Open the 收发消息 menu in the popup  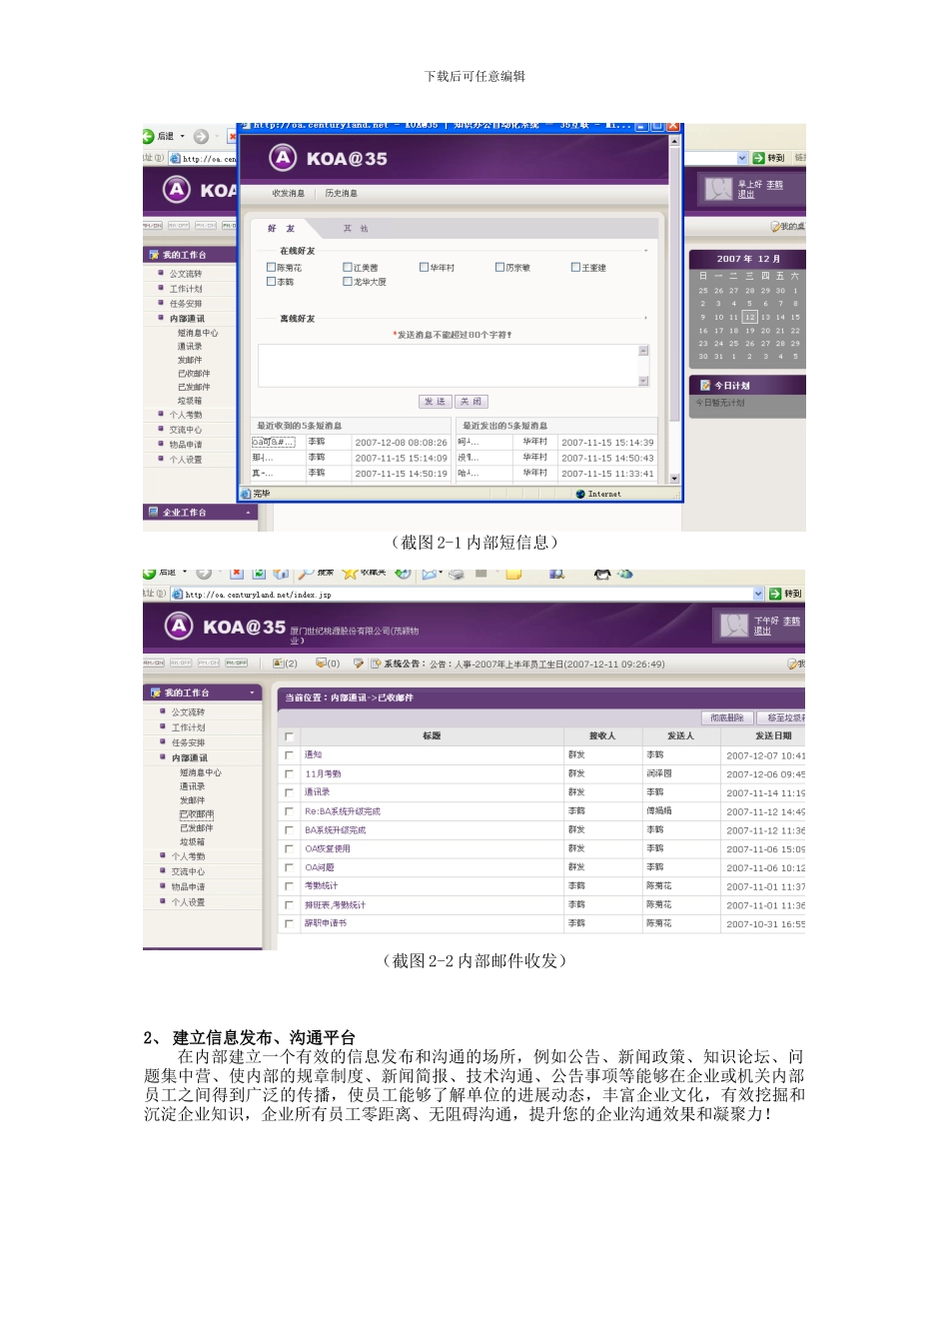tap(289, 194)
